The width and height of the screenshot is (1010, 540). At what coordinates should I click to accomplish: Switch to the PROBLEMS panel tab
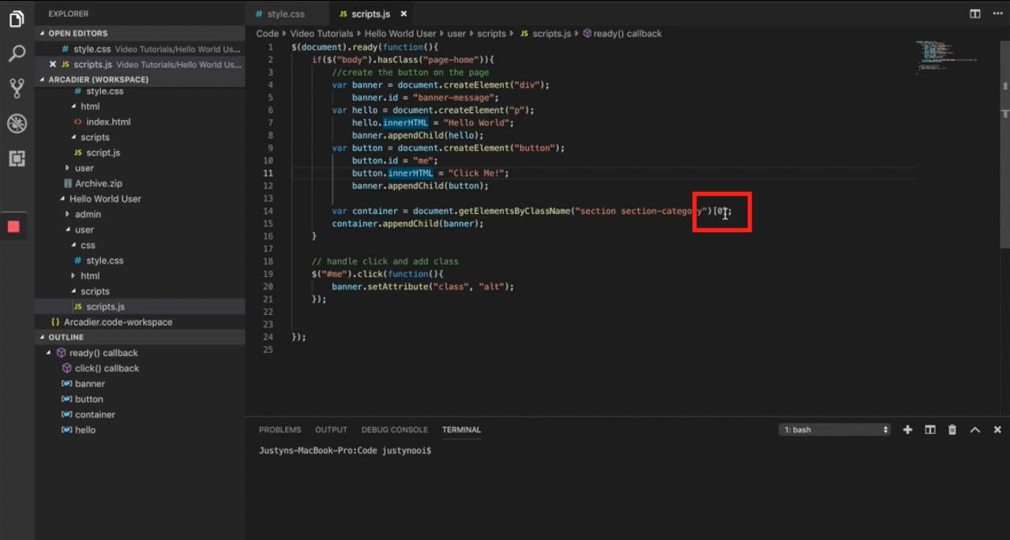pyautogui.click(x=280, y=429)
